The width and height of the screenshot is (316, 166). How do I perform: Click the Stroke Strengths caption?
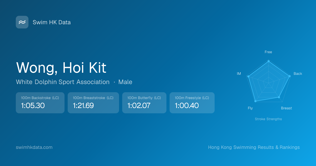(x=268, y=119)
